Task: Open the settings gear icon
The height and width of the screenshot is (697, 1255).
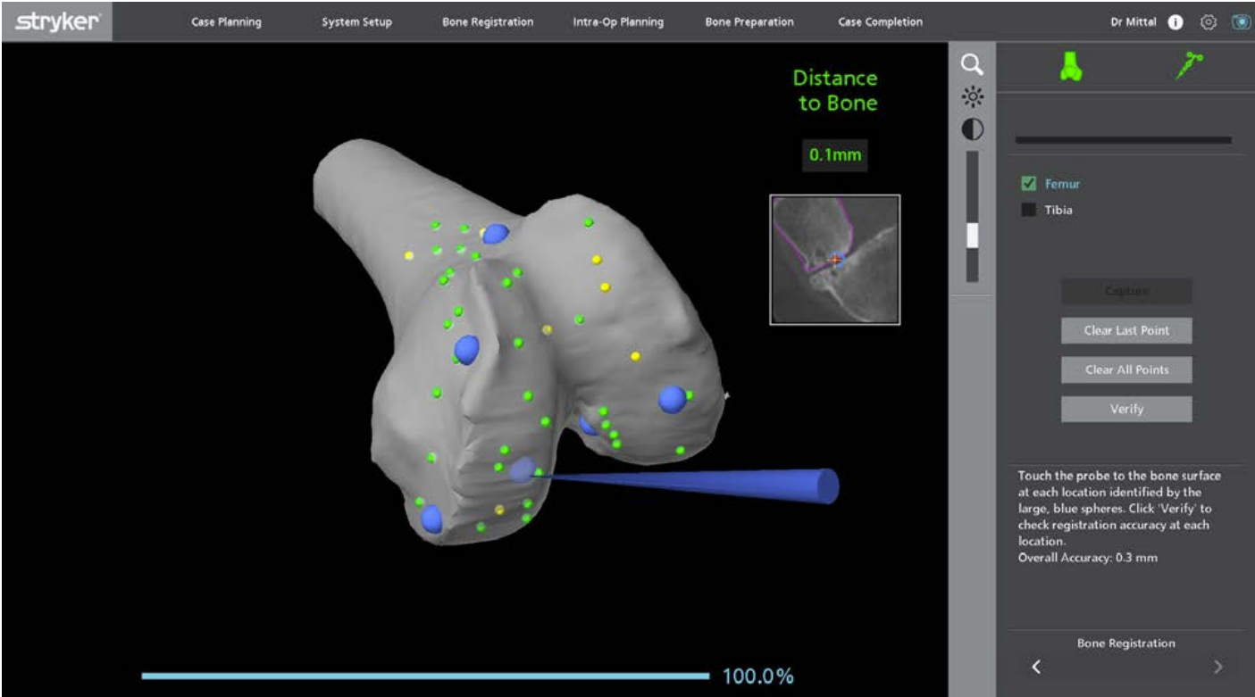Action: [1209, 22]
